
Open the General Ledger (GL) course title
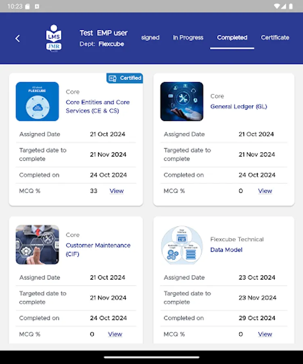coord(238,106)
